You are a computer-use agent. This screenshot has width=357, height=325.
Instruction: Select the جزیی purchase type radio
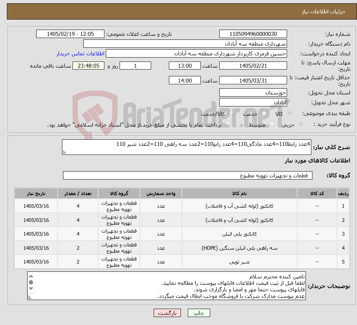[x=301, y=124]
